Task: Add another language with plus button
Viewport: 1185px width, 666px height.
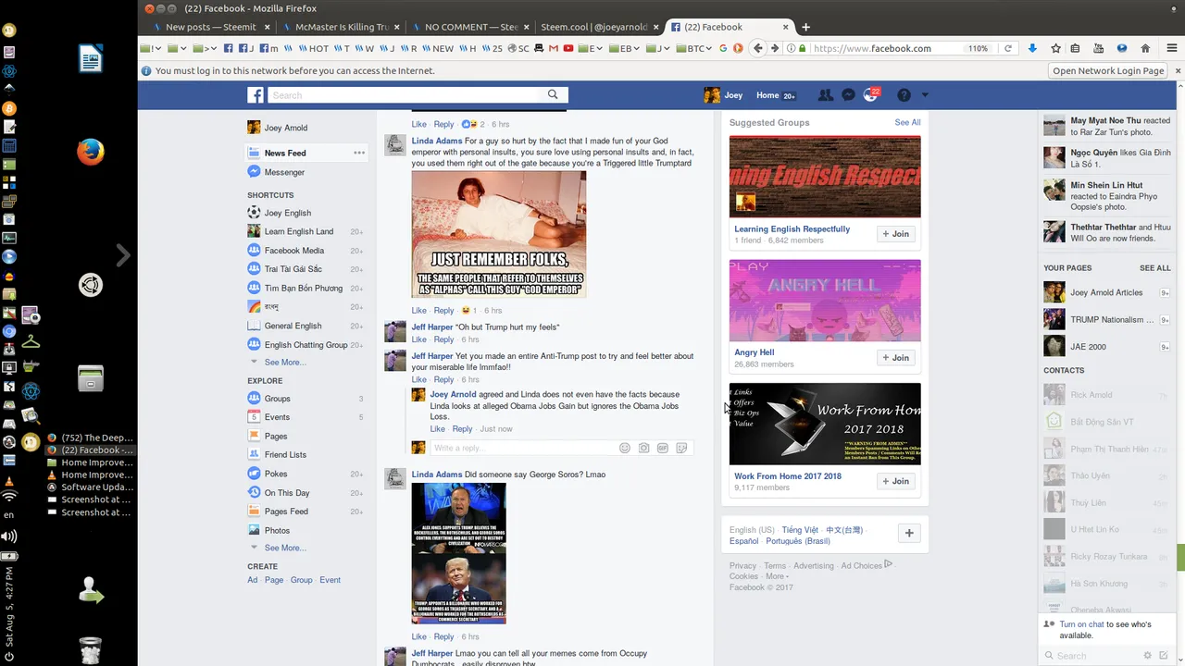Action: (x=909, y=533)
